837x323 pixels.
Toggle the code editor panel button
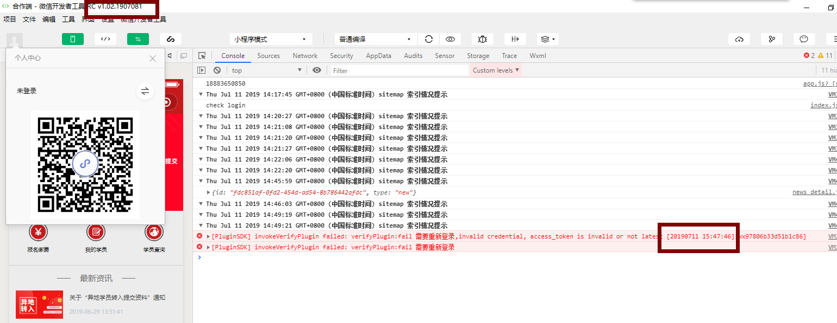105,39
